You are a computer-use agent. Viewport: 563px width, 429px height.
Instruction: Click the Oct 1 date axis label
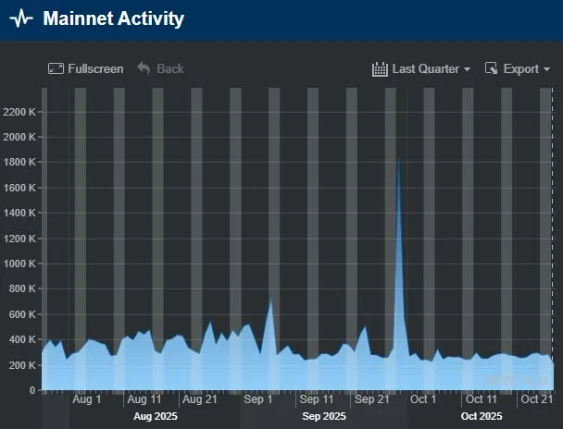click(423, 399)
